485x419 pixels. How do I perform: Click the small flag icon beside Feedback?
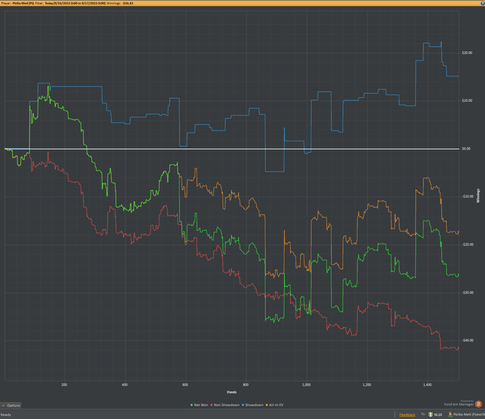tap(423, 414)
